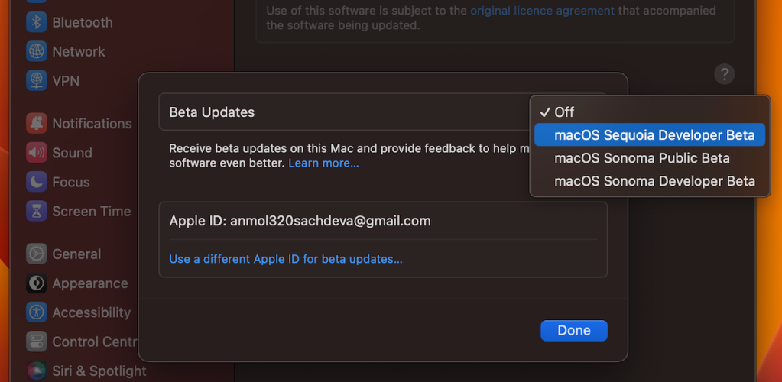
Task: Select the VPN icon in sidebar
Action: click(37, 80)
